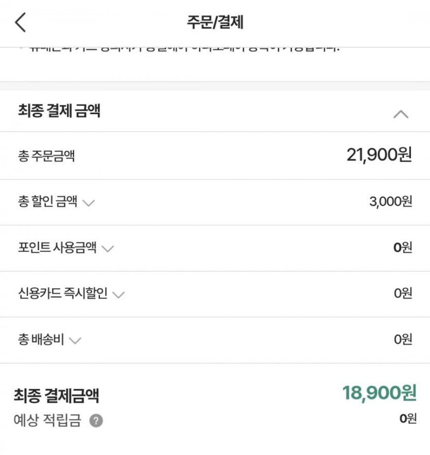430x455 pixels.
Task: Expand the 총 배송비 chevron
Action: [75, 341]
